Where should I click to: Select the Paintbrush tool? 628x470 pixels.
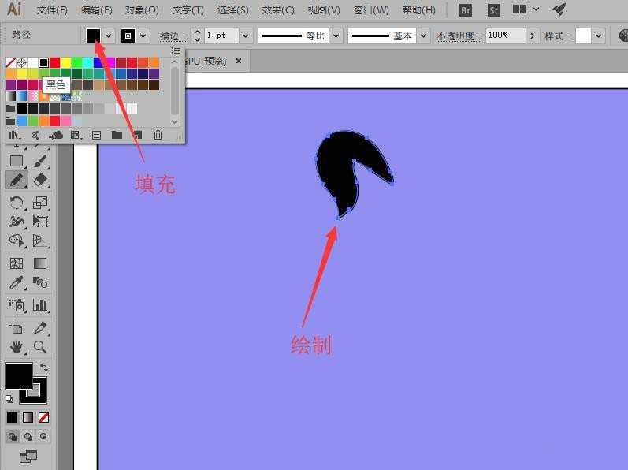click(x=40, y=161)
